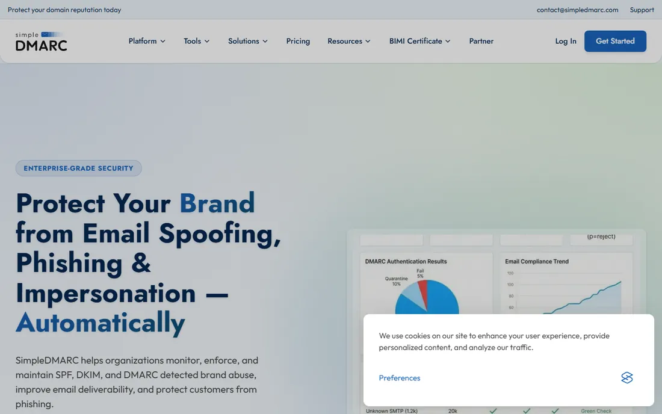Expand the Solutions dropdown chevron
Viewport: 662px width, 414px height.
265,42
